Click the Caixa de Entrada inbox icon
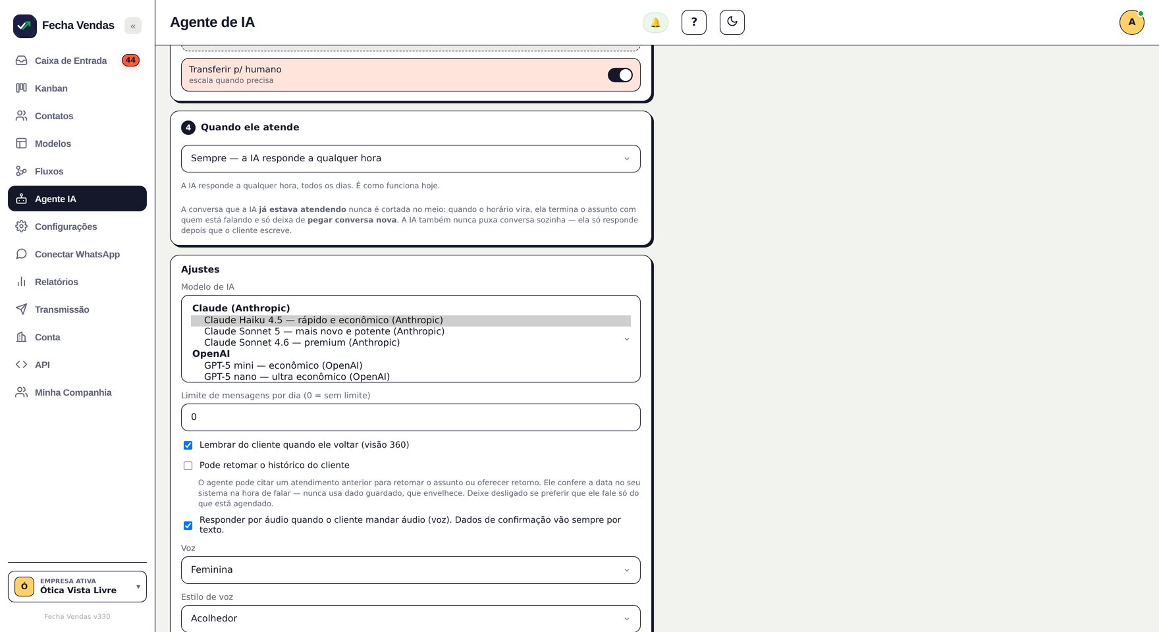 click(x=22, y=61)
